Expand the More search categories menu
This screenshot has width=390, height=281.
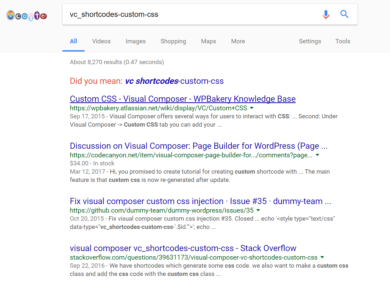[x=238, y=41]
